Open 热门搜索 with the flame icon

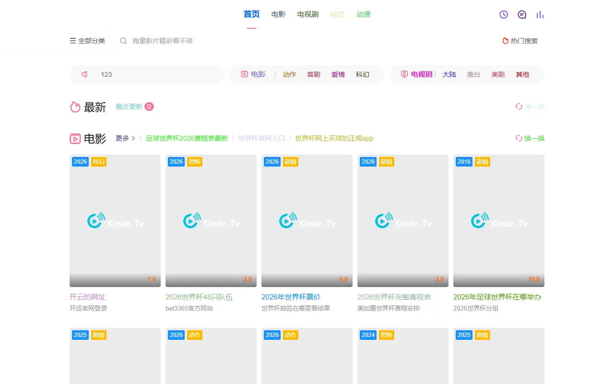520,41
